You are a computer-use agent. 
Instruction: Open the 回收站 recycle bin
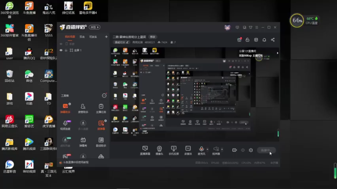9,76
